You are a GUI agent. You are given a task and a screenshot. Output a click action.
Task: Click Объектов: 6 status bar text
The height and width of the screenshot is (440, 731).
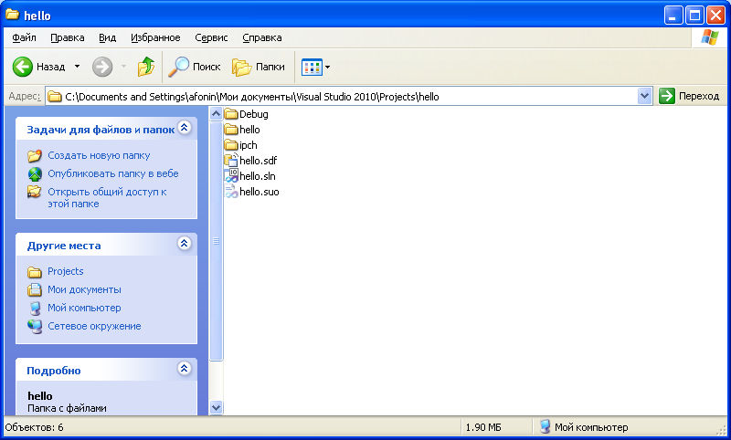tap(34, 427)
